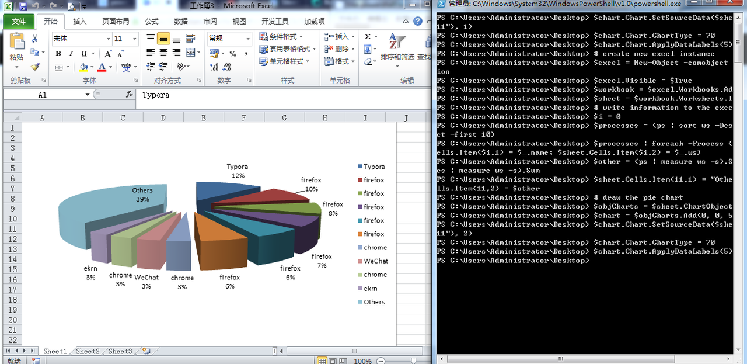The image size is (747, 364).
Task: Open the Fill Color dropdown arrow
Action: click(92, 67)
